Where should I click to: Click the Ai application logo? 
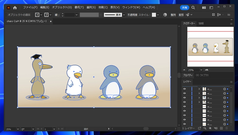[x=8, y=8]
